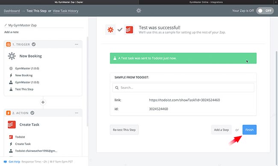Click the Add a Step button
Screen dimensions: 278x166
pyautogui.click(x=221, y=130)
